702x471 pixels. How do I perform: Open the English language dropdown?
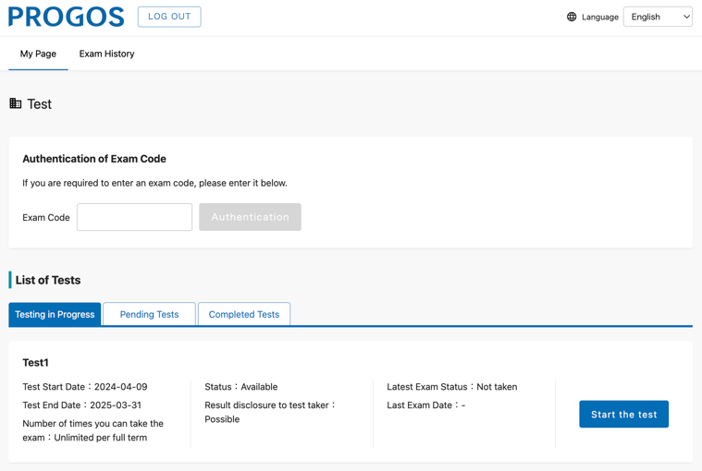[658, 17]
